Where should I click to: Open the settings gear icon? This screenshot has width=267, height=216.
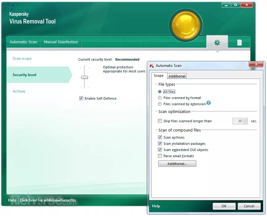click(217, 42)
